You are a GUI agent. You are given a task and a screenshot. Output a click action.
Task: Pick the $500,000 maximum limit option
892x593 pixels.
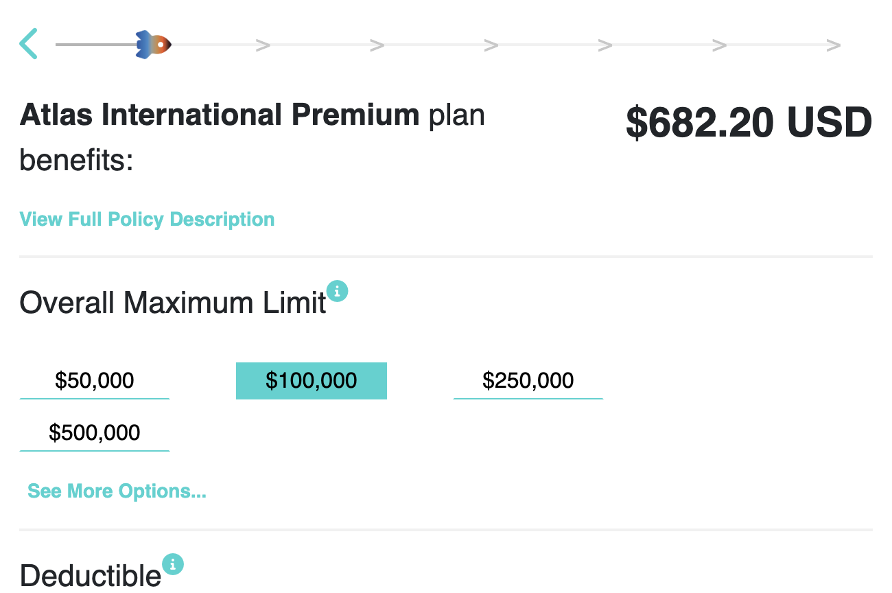click(95, 432)
